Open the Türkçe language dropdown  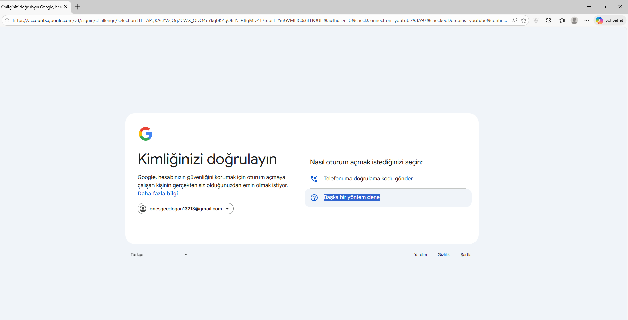(x=159, y=255)
